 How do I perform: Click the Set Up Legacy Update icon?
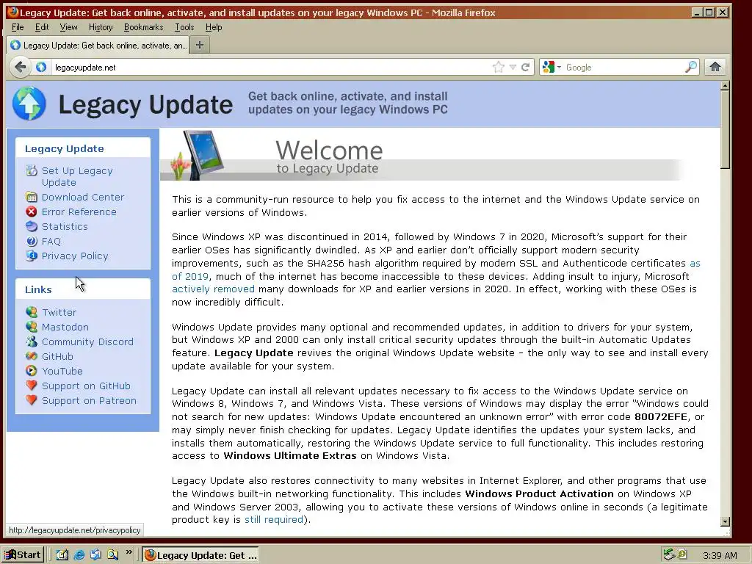click(32, 170)
